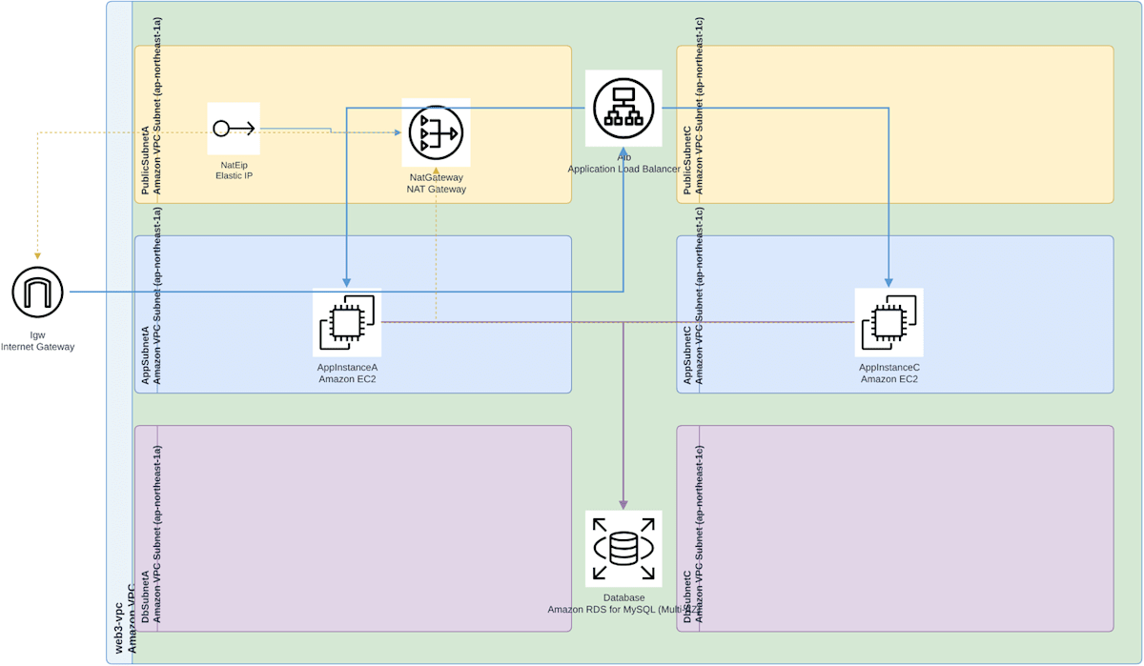Click the blue arrowhead above AppInstanceC
This screenshot has height=666, width=1144.
889,283
